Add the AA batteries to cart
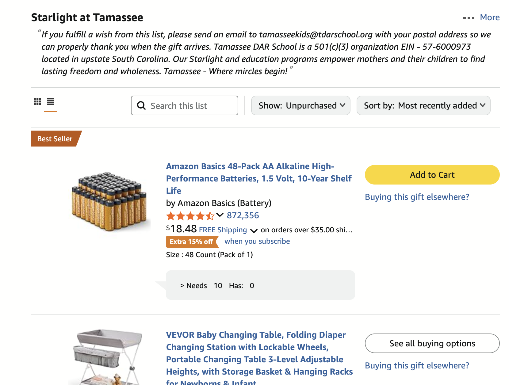Screen dimensions: 509x385 pyautogui.click(x=432, y=175)
